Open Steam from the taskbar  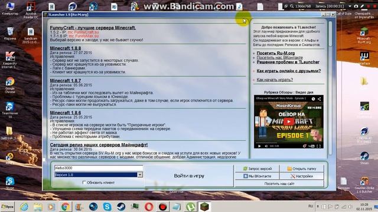coord(121,207)
